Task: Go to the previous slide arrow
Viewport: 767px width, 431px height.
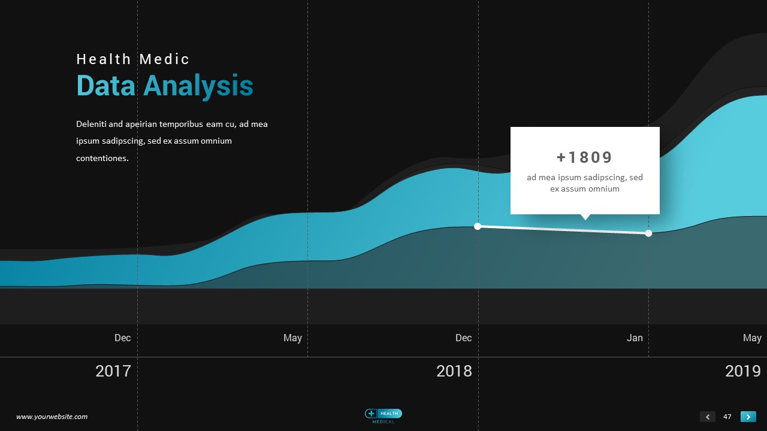Action: pyautogui.click(x=708, y=417)
